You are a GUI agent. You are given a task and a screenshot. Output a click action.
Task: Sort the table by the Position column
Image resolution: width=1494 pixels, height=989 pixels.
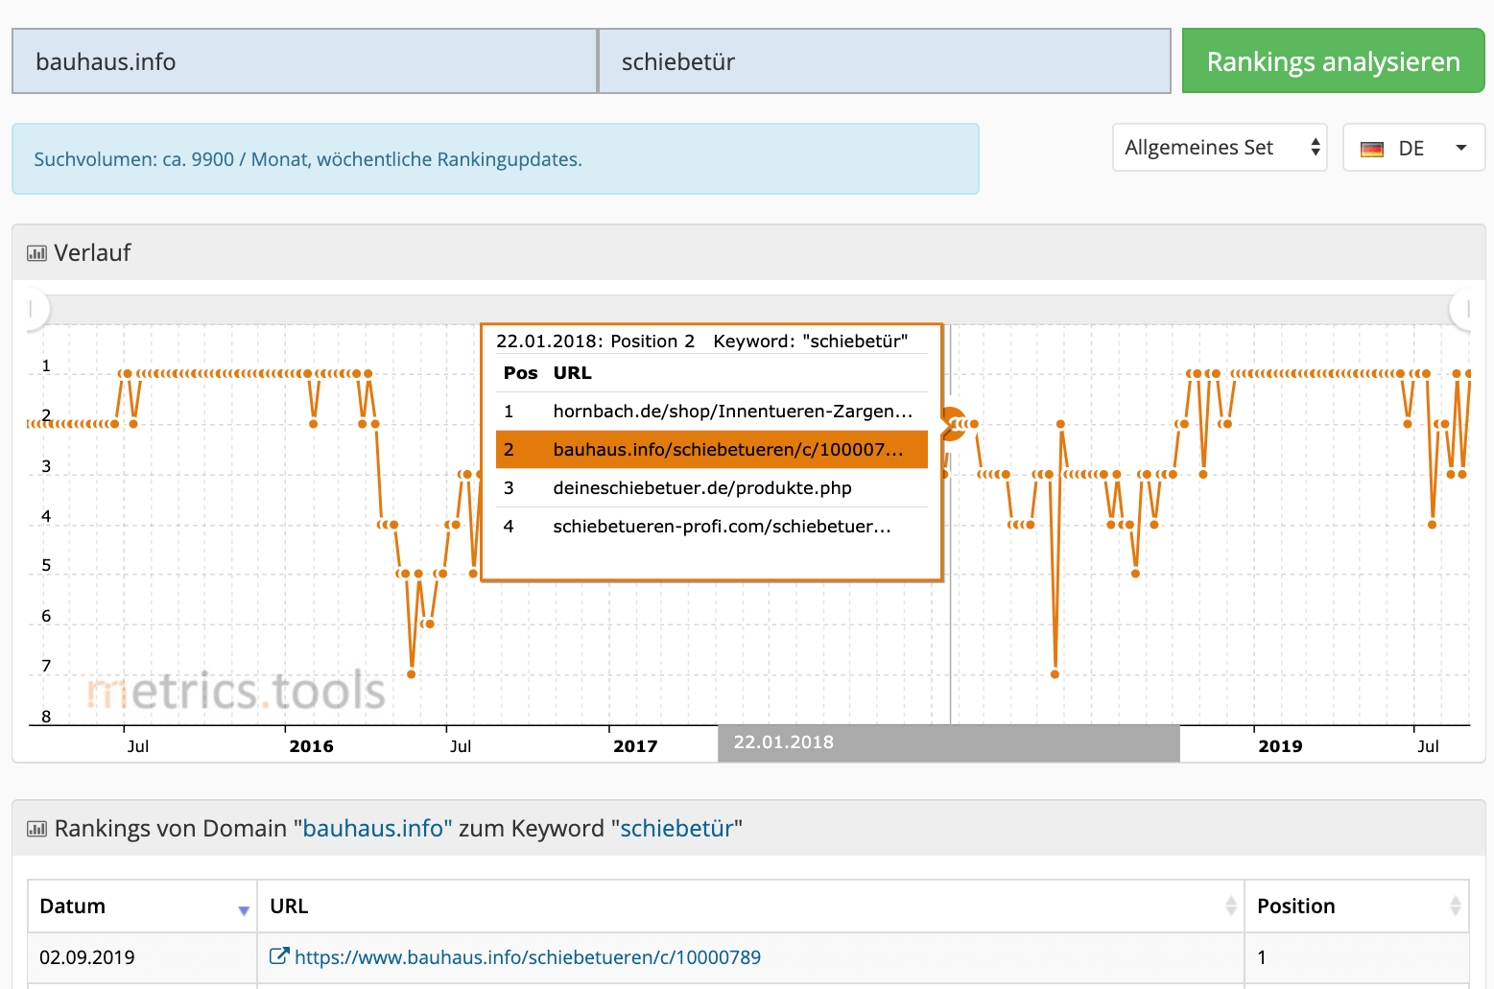(x=1357, y=907)
